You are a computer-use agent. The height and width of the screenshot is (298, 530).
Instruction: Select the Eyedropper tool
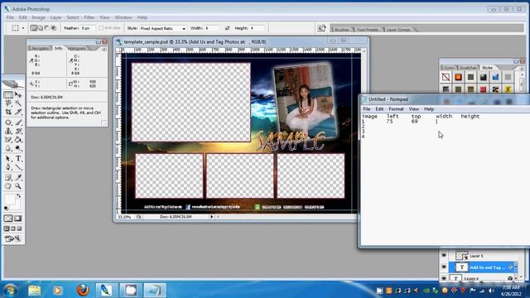click(x=18, y=177)
